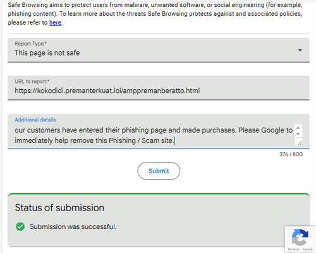The image size is (316, 253).
Task: Click the 376 / 800 character counter
Action: point(291,154)
